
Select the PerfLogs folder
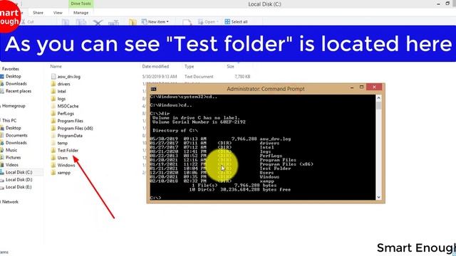(x=66, y=114)
